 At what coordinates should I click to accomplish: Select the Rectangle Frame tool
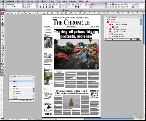pos(2,32)
